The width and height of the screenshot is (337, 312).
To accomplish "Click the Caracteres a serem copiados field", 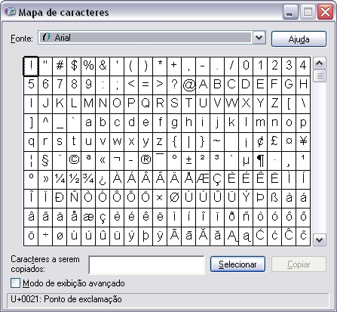I will pyautogui.click(x=146, y=264).
